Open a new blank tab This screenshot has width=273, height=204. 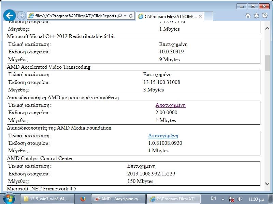(209, 16)
